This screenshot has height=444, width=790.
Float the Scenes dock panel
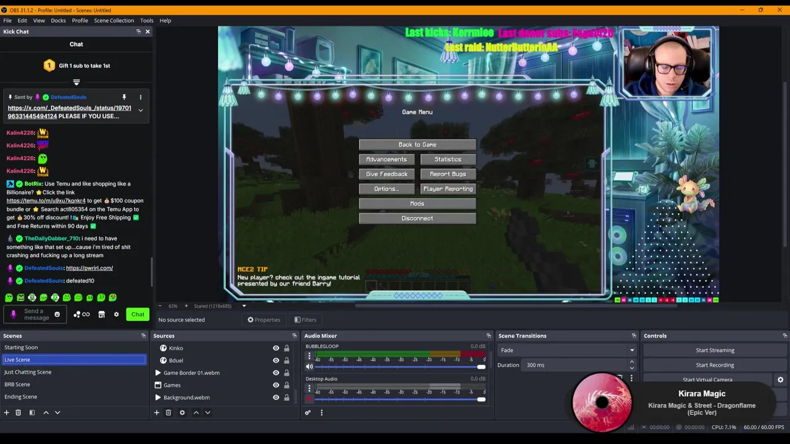pos(144,336)
